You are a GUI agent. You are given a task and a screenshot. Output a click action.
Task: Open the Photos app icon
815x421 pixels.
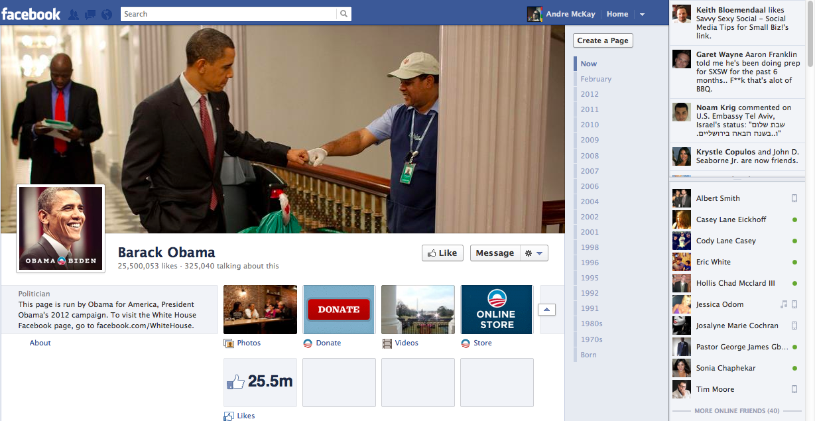coord(260,309)
